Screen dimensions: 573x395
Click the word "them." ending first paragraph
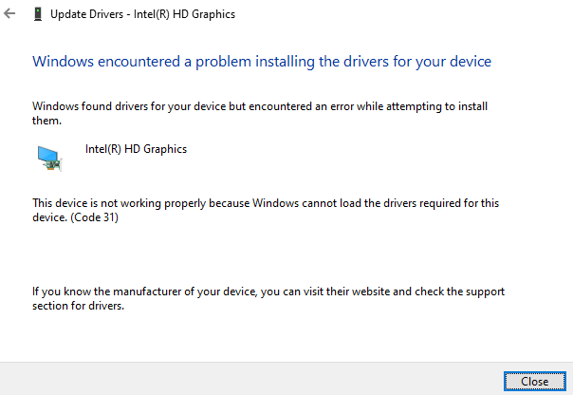47,122
